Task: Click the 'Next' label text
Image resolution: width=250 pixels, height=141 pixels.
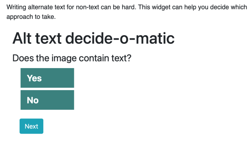Action: pos(31,126)
